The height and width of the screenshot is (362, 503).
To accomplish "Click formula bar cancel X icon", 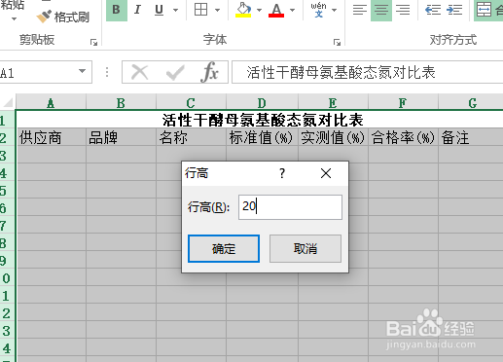I will 140,72.
